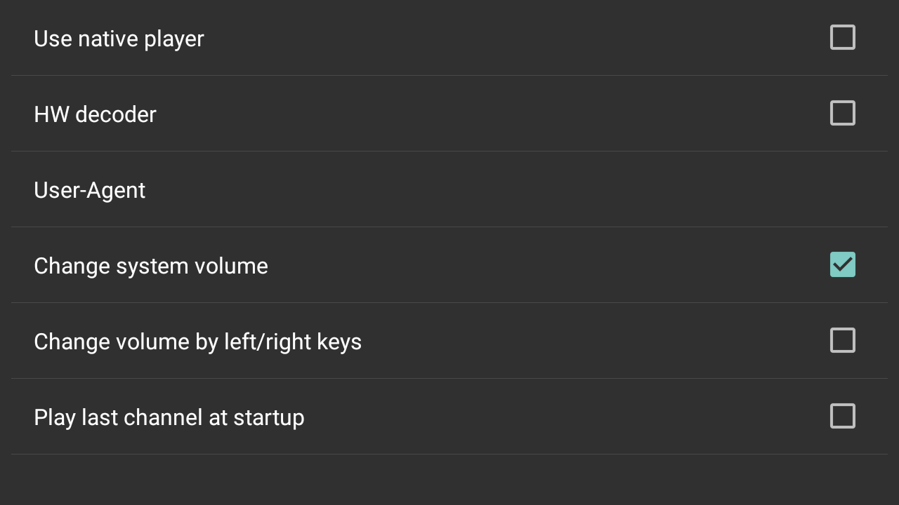Screen dimensions: 899x505
Task: Select the Use native player settings row
Action: (x=449, y=38)
